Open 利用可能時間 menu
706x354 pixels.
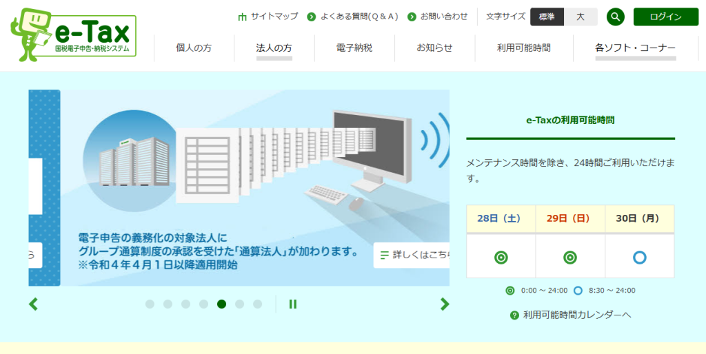[524, 48]
